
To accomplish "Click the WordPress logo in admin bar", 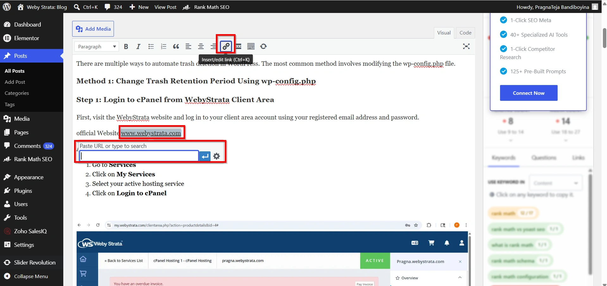I will tap(7, 7).
